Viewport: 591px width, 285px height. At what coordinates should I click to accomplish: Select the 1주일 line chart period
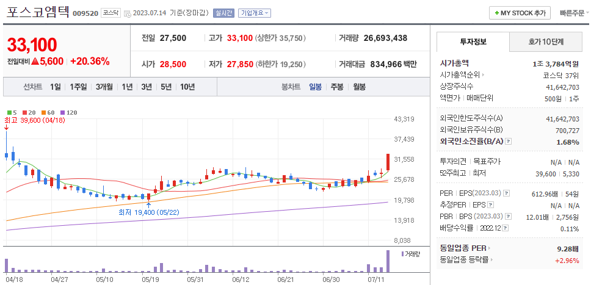tap(78, 87)
